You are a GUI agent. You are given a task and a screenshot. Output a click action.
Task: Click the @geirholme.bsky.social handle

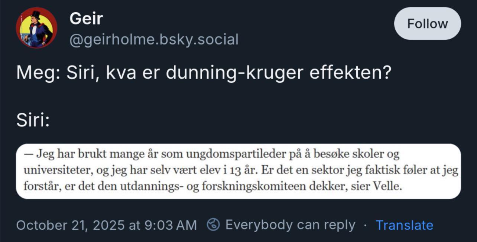click(154, 39)
